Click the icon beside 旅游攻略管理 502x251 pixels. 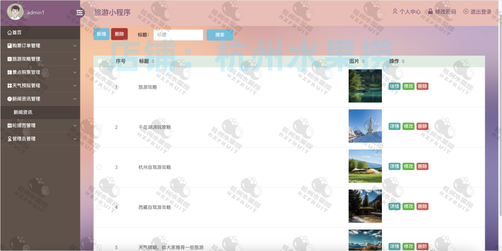tap(9, 59)
